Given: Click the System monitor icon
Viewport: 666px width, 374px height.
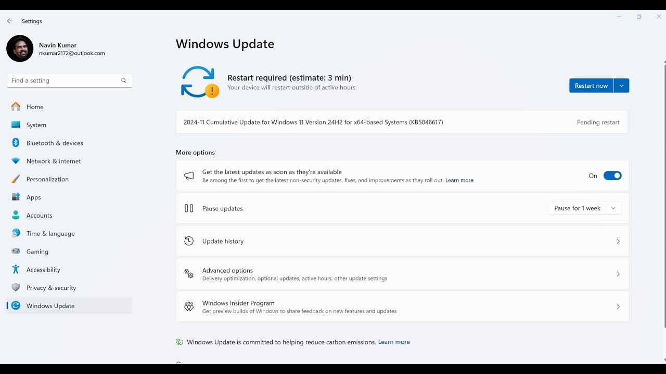Looking at the screenshot, I should coord(16,125).
